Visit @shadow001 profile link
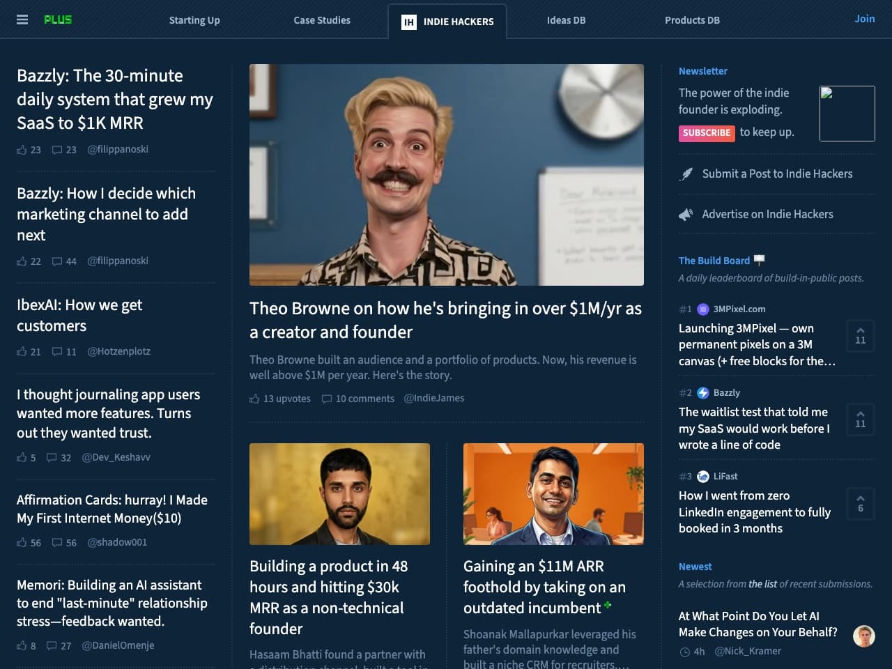 pos(117,543)
